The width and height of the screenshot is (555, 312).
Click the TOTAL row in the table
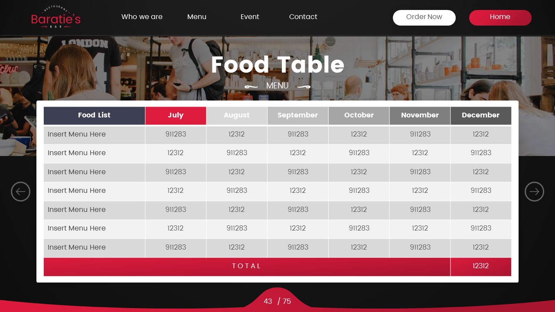point(247,266)
